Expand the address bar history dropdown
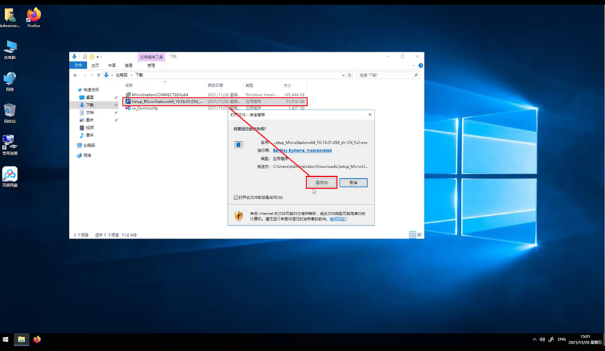Viewport: 605px width, 351px height. coord(343,75)
